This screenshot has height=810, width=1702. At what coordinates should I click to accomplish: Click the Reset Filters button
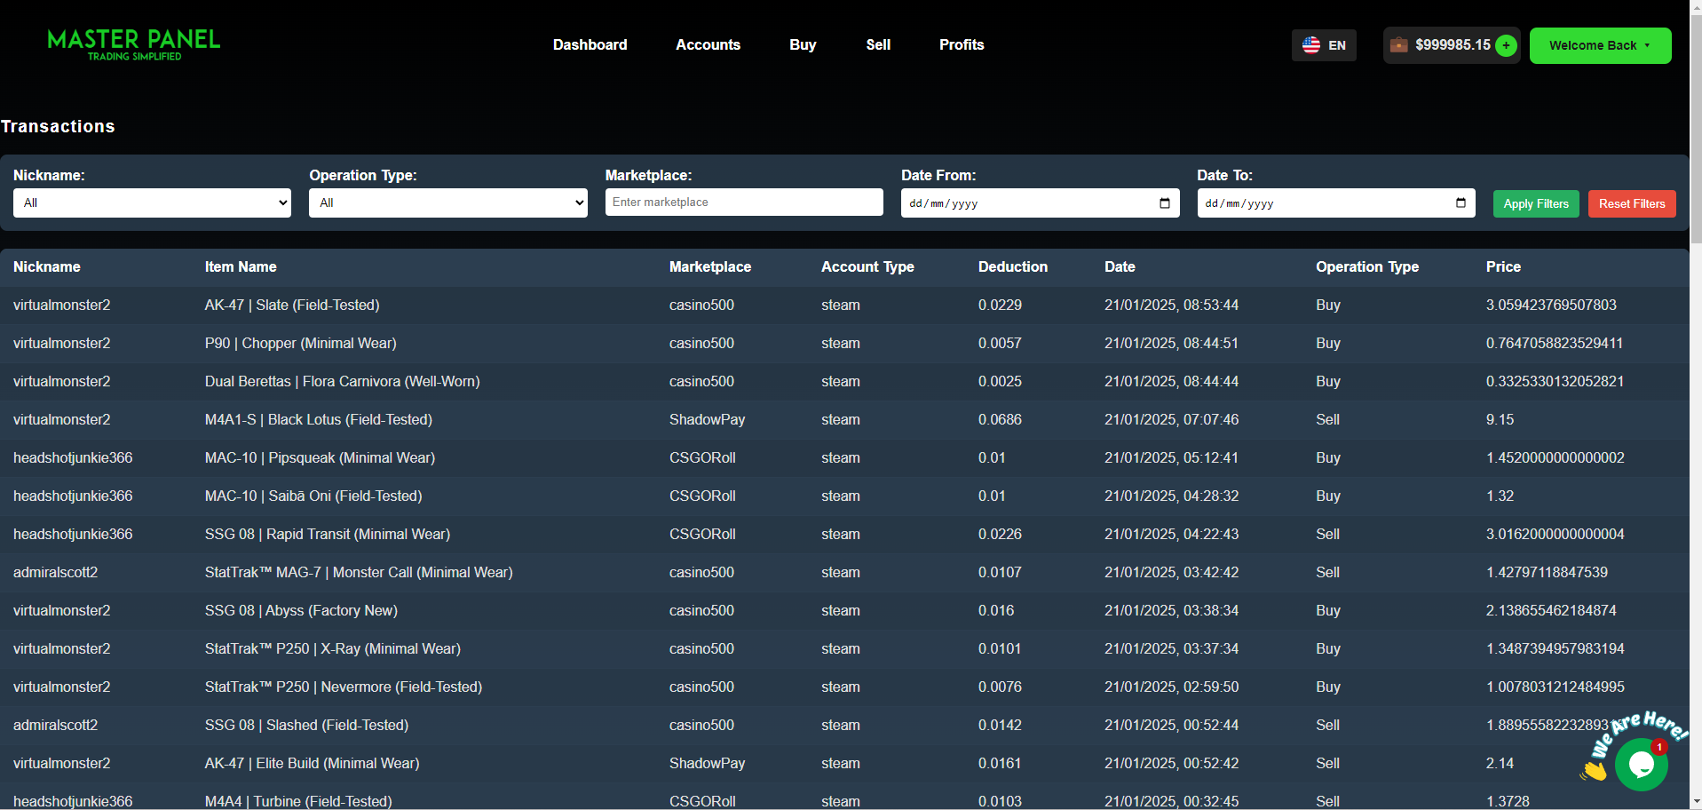pos(1632,203)
